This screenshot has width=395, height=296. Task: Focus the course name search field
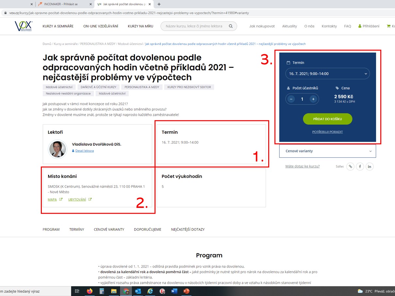[194, 26]
